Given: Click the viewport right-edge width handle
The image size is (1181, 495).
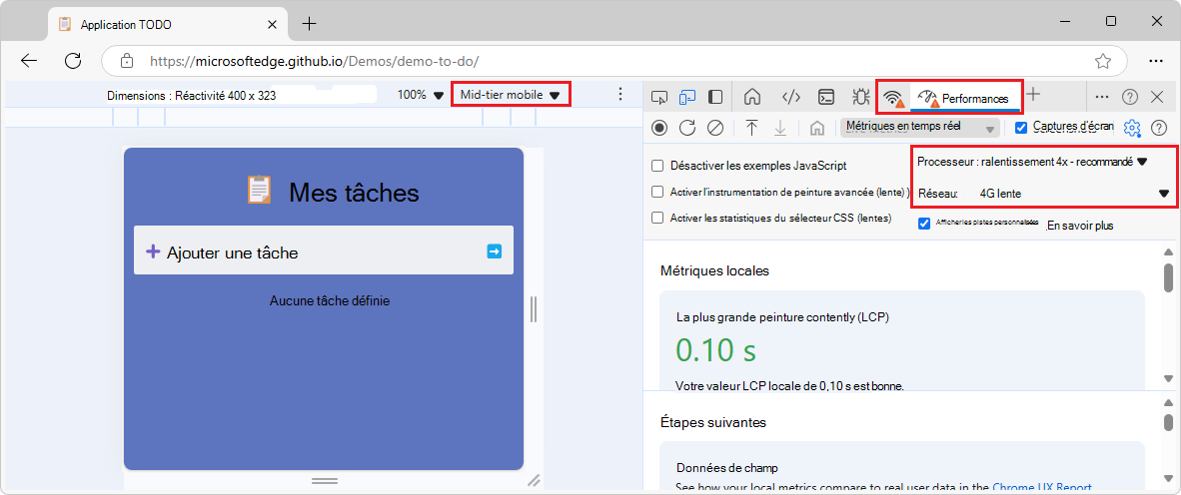Looking at the screenshot, I should coord(534,308).
